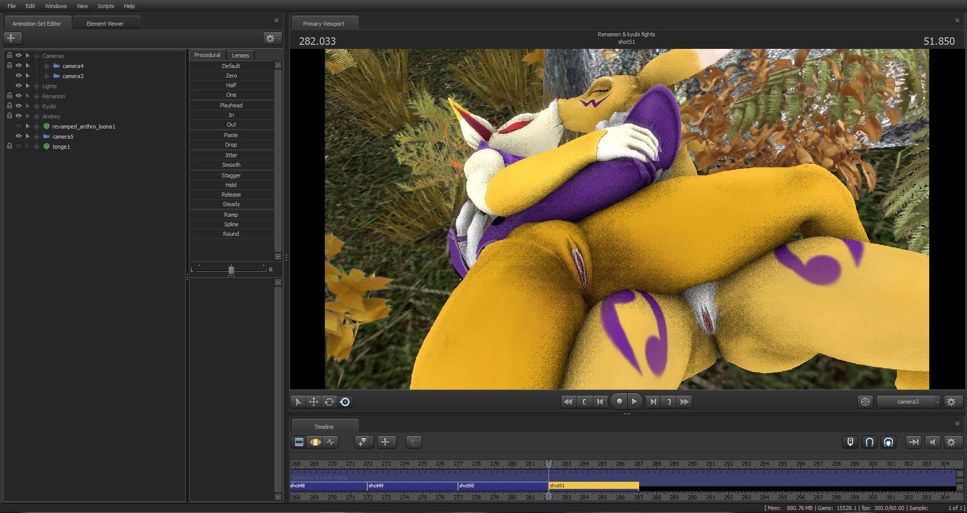Apply the Spline procedural preset
Viewport: 967px width, 513px height.
[231, 224]
